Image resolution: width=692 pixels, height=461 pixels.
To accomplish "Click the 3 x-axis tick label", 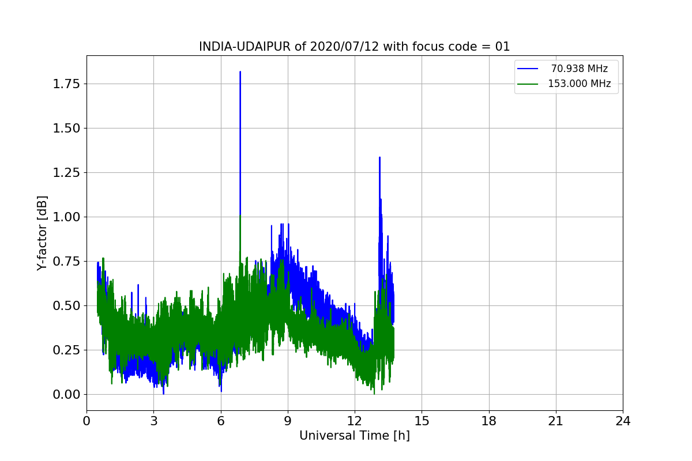I will tap(153, 421).
